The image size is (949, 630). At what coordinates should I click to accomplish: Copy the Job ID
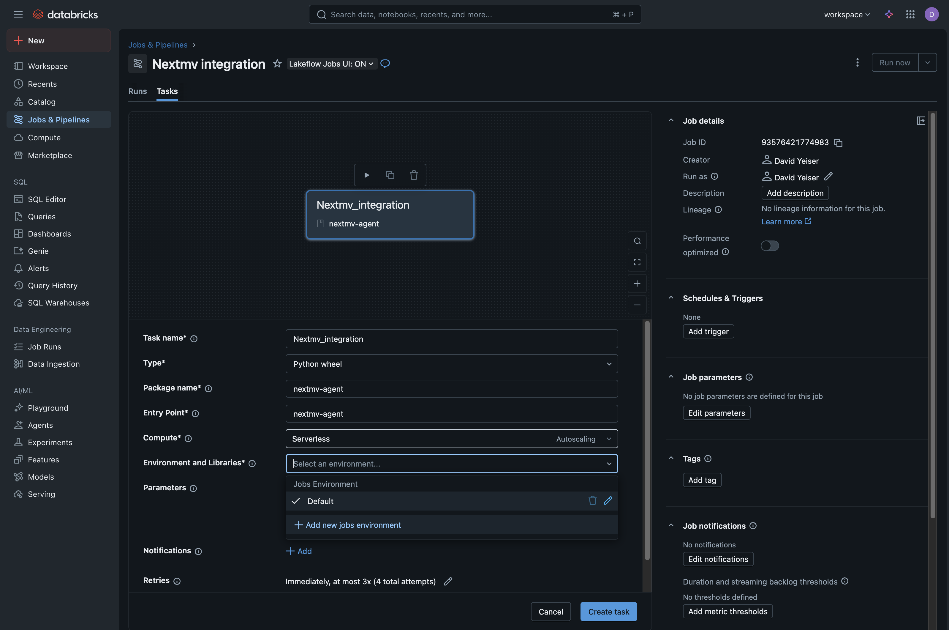pos(838,143)
